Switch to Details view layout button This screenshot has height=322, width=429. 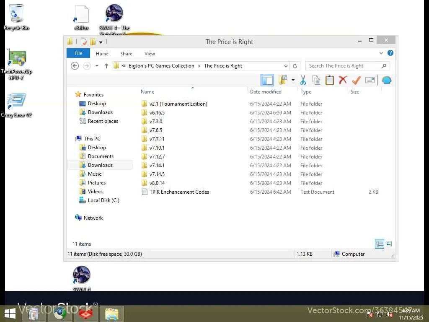point(380,244)
